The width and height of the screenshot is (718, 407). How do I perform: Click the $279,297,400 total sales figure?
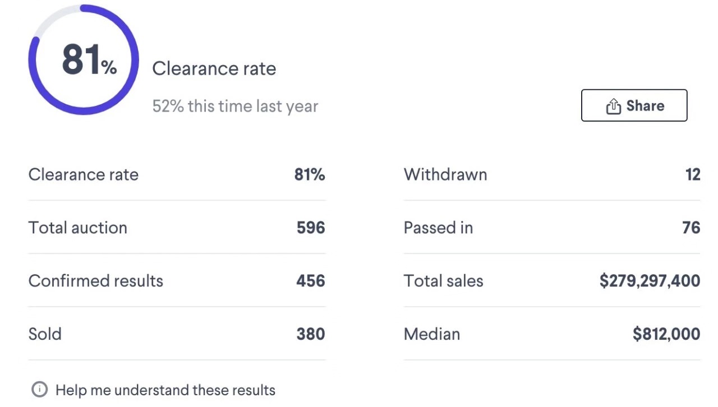(x=650, y=281)
